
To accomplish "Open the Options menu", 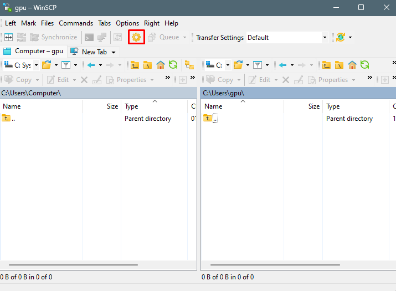I will pyautogui.click(x=127, y=23).
